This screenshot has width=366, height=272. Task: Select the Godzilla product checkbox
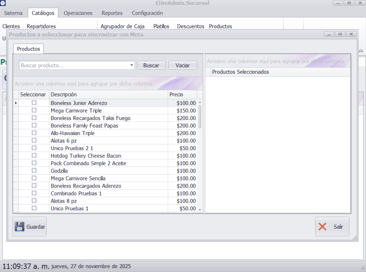click(34, 171)
